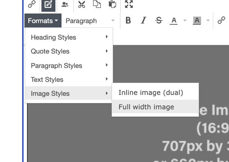Expand Paragraph Styles submenu
The width and height of the screenshot is (229, 162).
[x=69, y=65]
